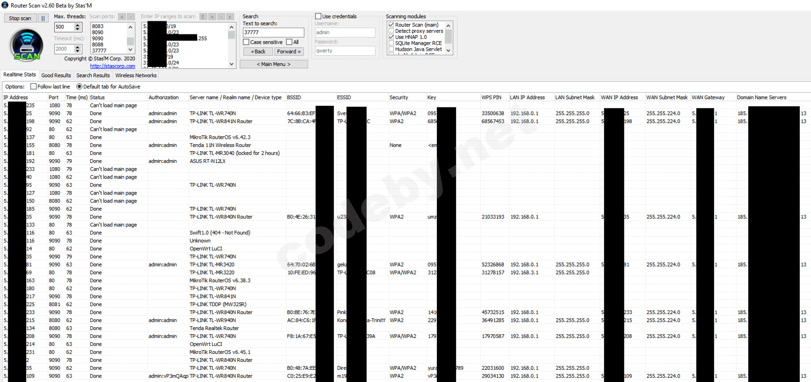
Task: Open the Main Menu
Action: [274, 64]
